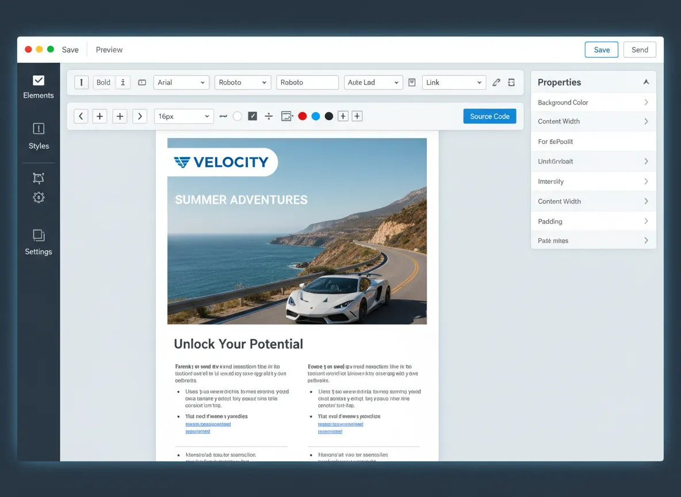Viewport: 681px width, 497px height.
Task: Select the red color swatch in the toolbar
Action: 302,116
